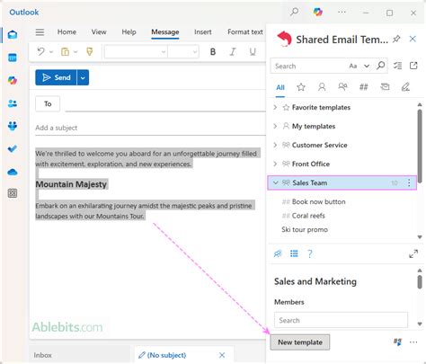Click the Copilot icon in title bar
Image resolution: width=426 pixels, height=364 pixels.
click(x=317, y=13)
